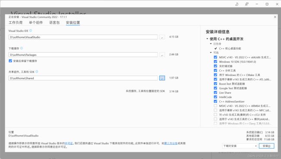Click the 安装 button
The image size is (281, 159).
[266, 146]
